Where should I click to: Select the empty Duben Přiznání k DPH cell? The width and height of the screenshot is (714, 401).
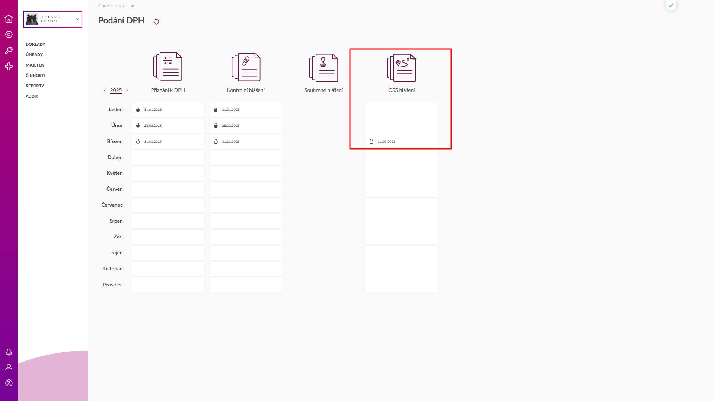pos(168,157)
